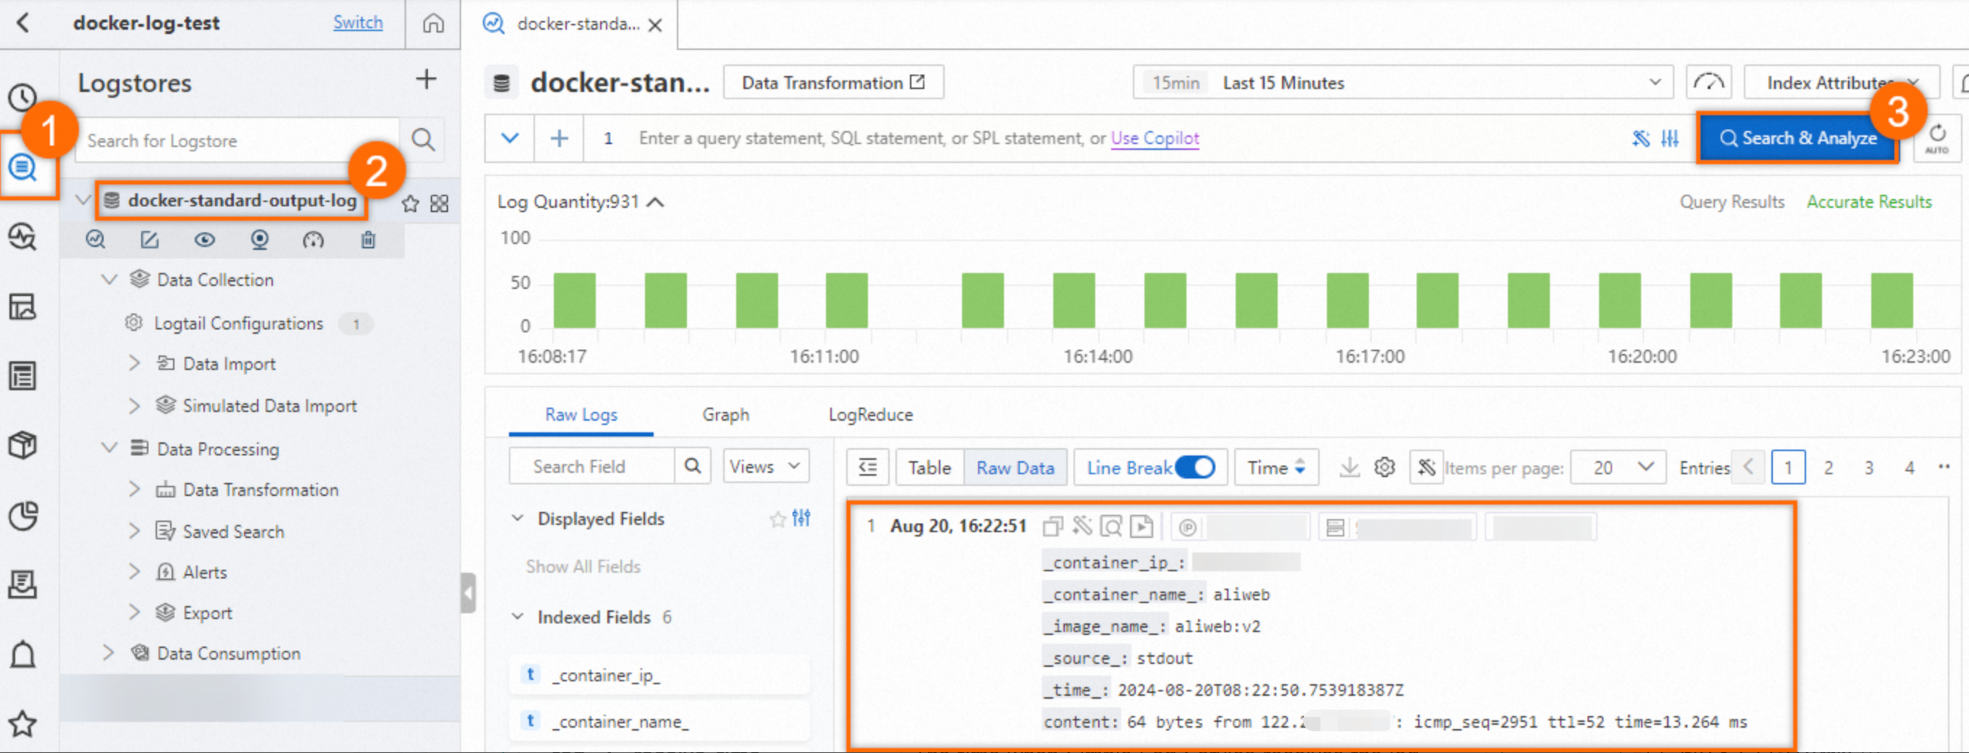Switch to the Raw Logs tab
1969x753 pixels.
(581, 414)
